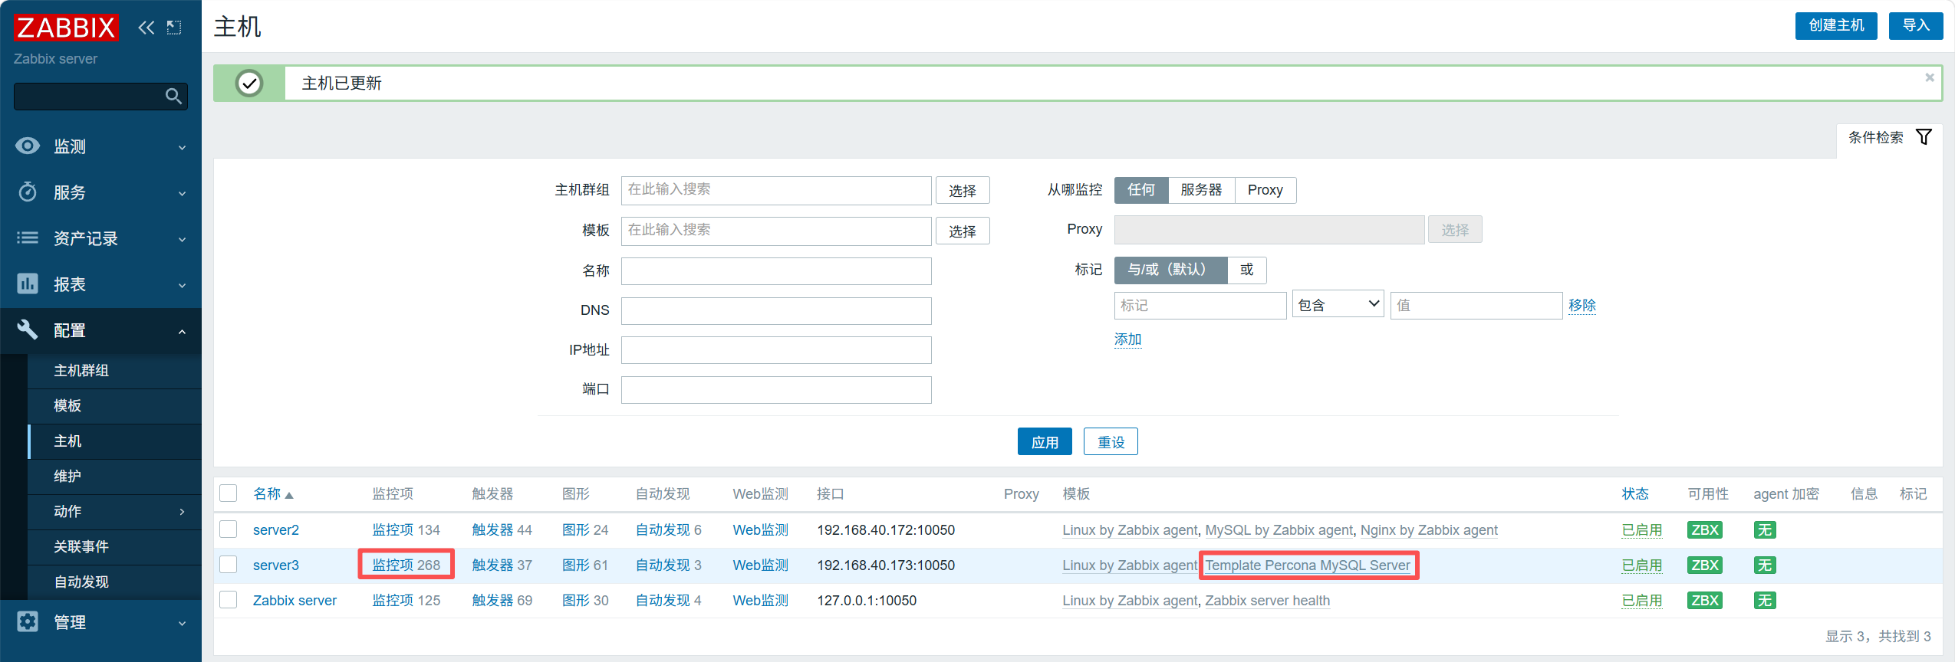
Task: Open Template Percona MySQL Server link
Action: click(1308, 565)
